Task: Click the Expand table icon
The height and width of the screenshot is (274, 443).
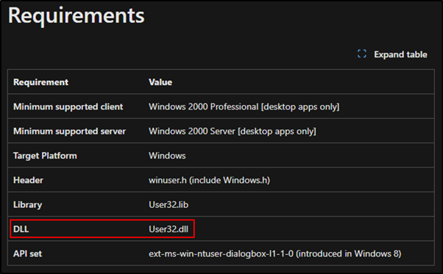Action: pos(362,54)
